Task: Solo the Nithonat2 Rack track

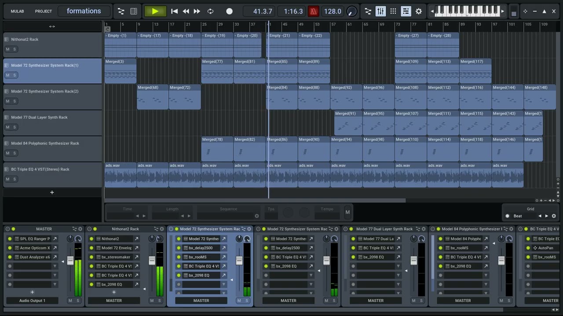Action: [15, 49]
